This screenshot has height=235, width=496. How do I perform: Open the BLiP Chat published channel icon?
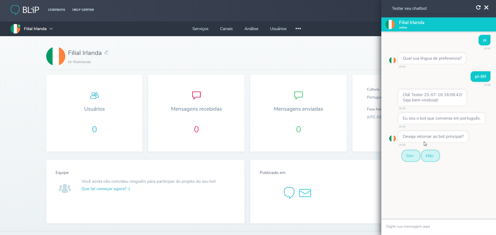pyautogui.click(x=289, y=192)
